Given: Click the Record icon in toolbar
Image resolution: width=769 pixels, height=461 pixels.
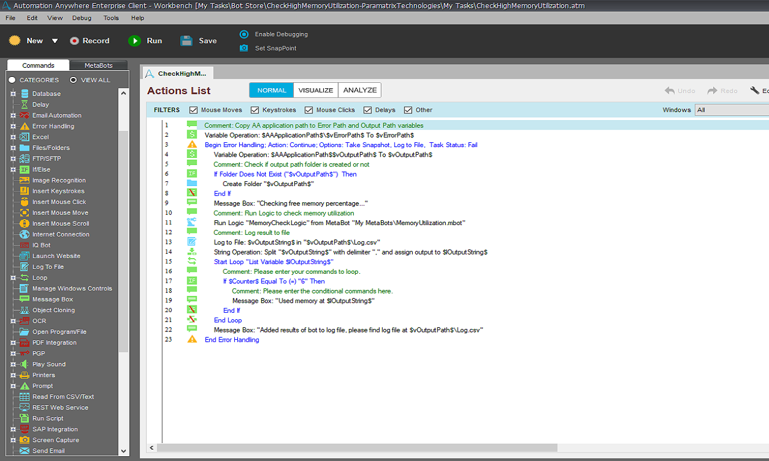Looking at the screenshot, I should [x=74, y=41].
